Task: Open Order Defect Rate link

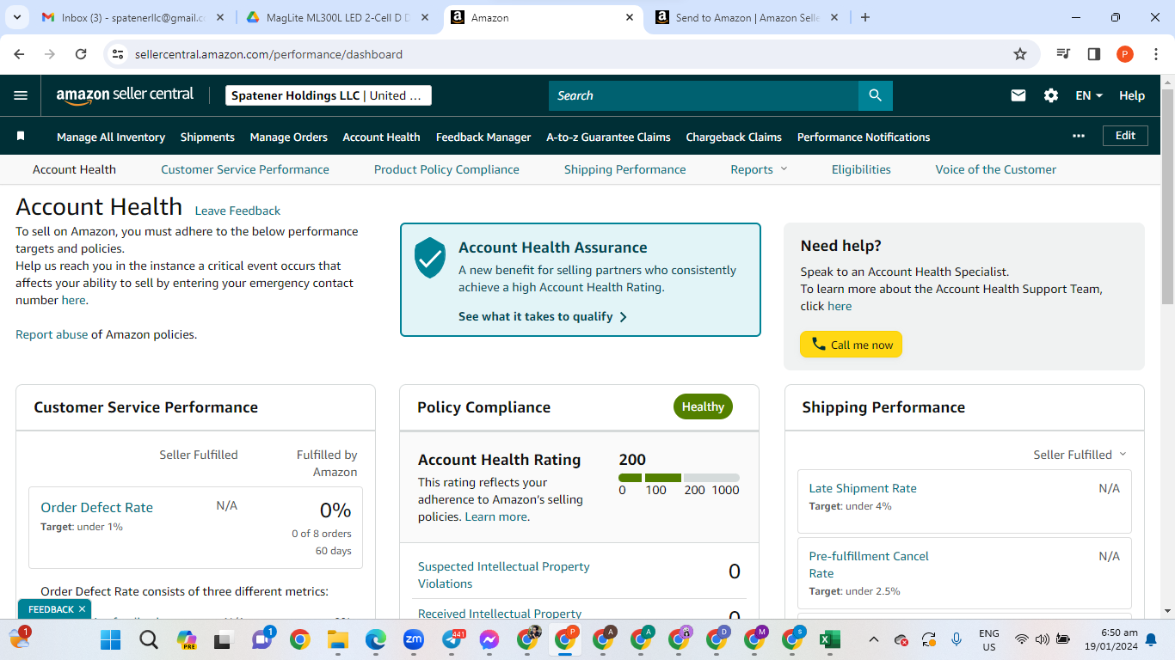Action: tap(97, 507)
